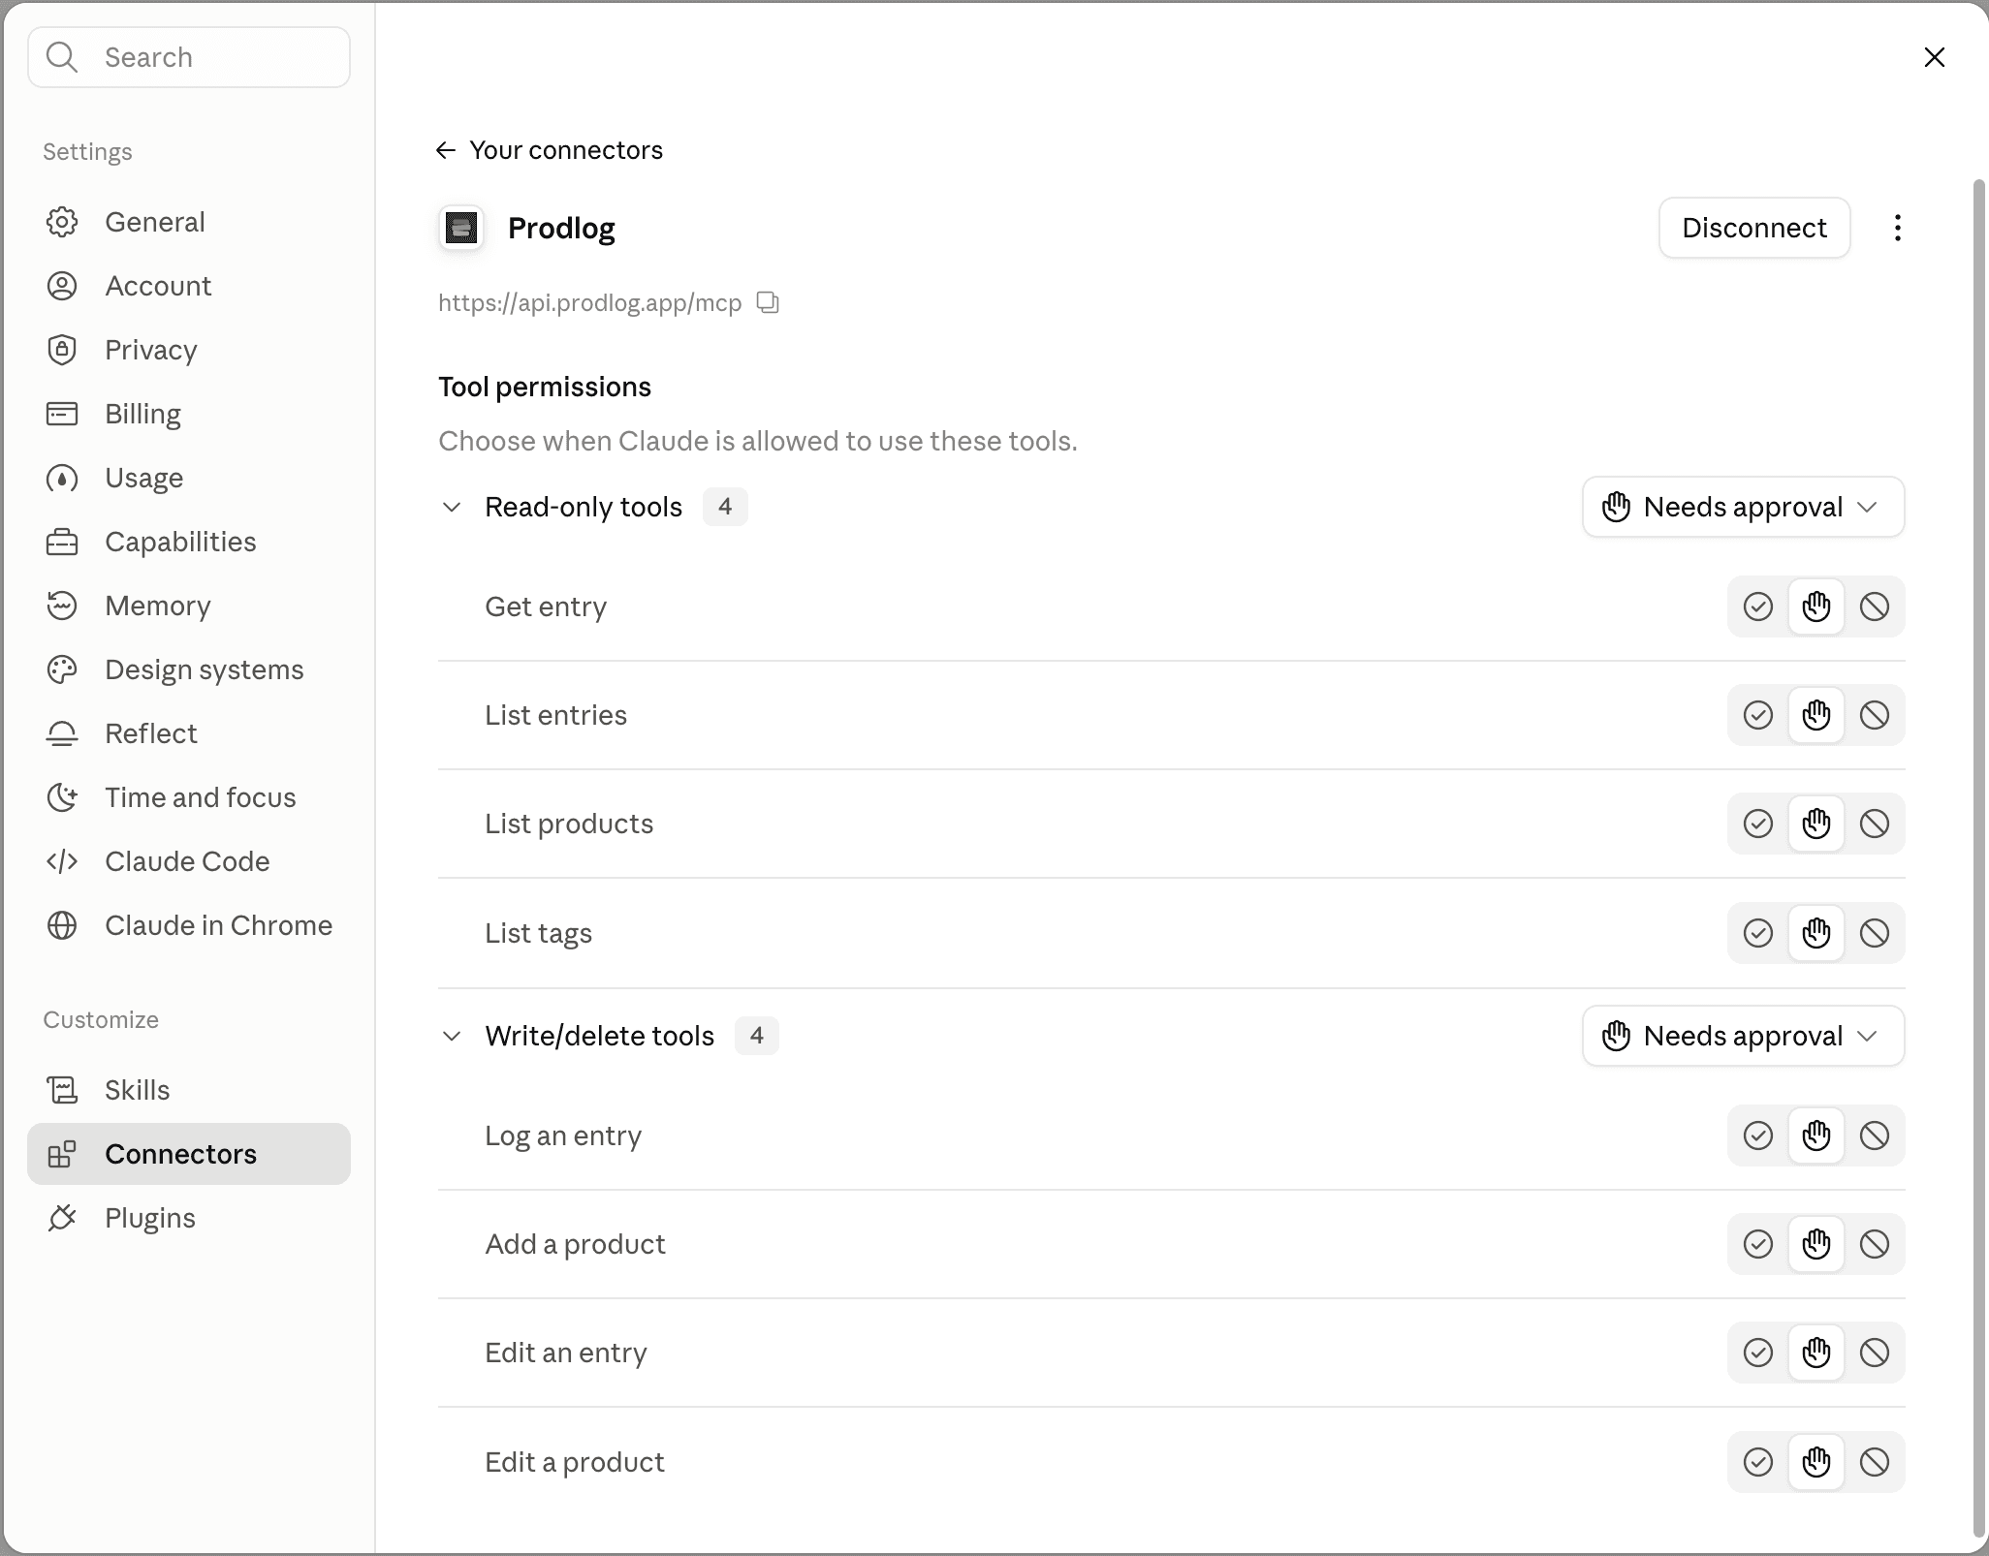
Task: Set List entries to needs approval
Action: [x=1815, y=715]
